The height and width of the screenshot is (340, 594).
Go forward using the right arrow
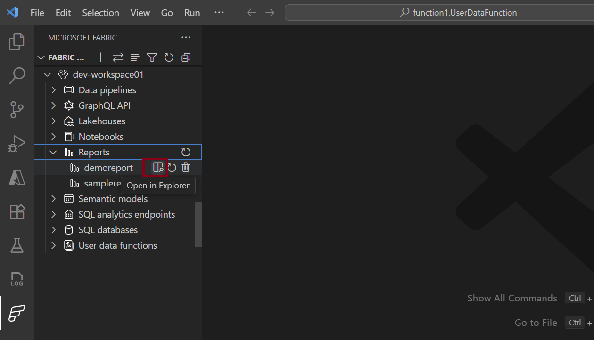[270, 13]
